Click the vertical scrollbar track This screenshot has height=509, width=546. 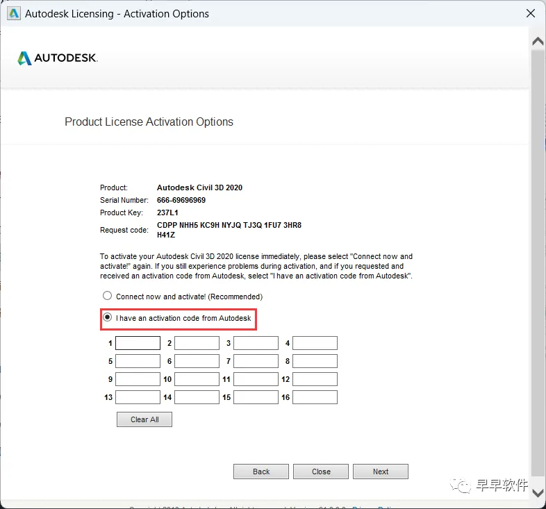click(538, 265)
